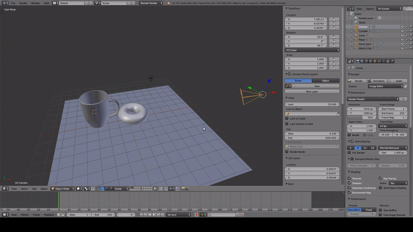Enable the Lock Camera to View checkbox
413x232 pixels.
click(287, 124)
